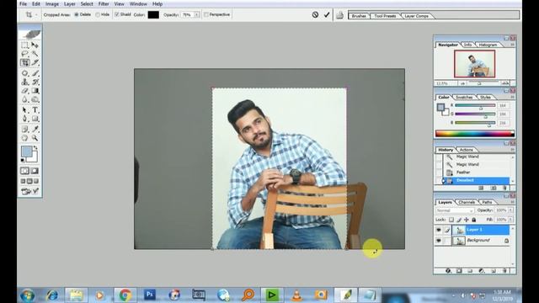Click delete layer trash icon in Layers panel
Viewport: 539px width, 303px height.
pos(505,271)
